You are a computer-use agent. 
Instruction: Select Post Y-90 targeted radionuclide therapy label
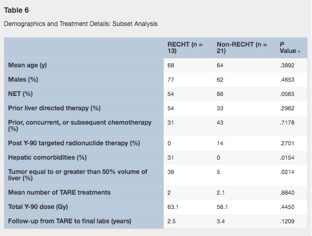tap(74, 143)
